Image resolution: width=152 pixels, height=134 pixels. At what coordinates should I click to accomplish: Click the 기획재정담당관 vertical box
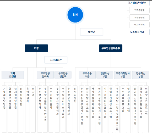click(x=4, y=109)
